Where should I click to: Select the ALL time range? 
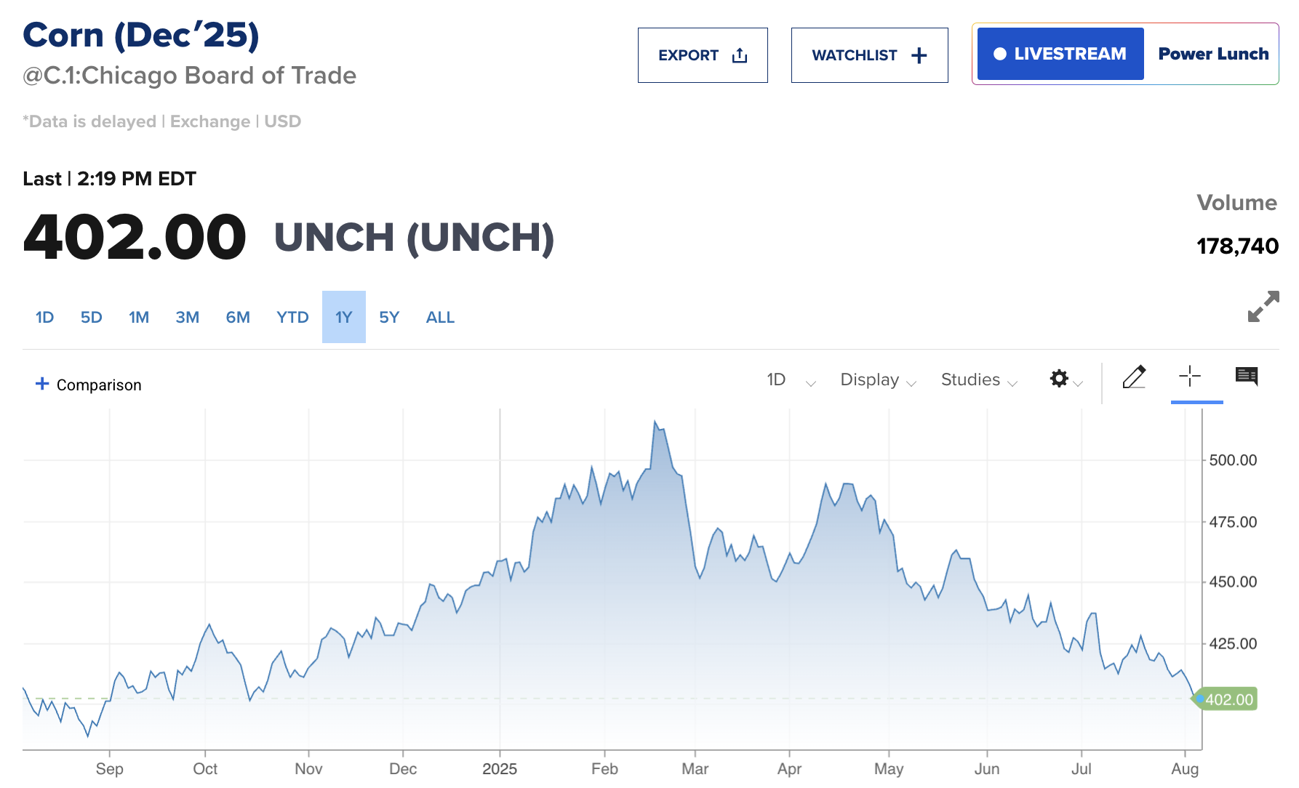(440, 318)
